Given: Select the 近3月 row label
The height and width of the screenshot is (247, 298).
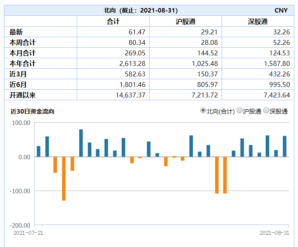Looking at the screenshot, I should (x=18, y=74).
